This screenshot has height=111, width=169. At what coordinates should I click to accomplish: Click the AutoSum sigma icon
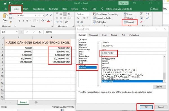point(141,14)
